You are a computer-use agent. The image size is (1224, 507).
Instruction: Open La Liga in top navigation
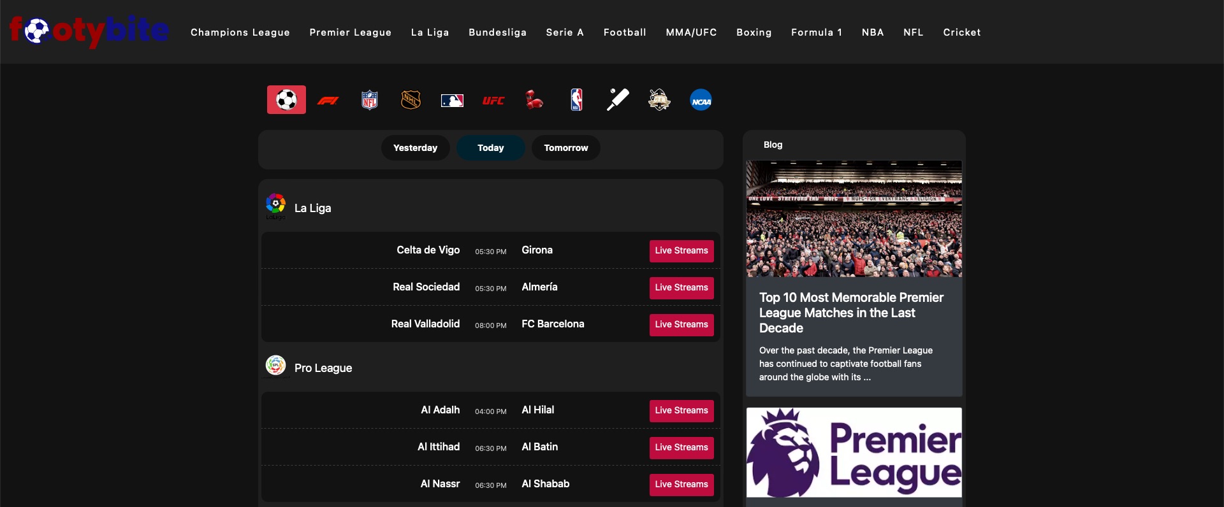pyautogui.click(x=430, y=32)
